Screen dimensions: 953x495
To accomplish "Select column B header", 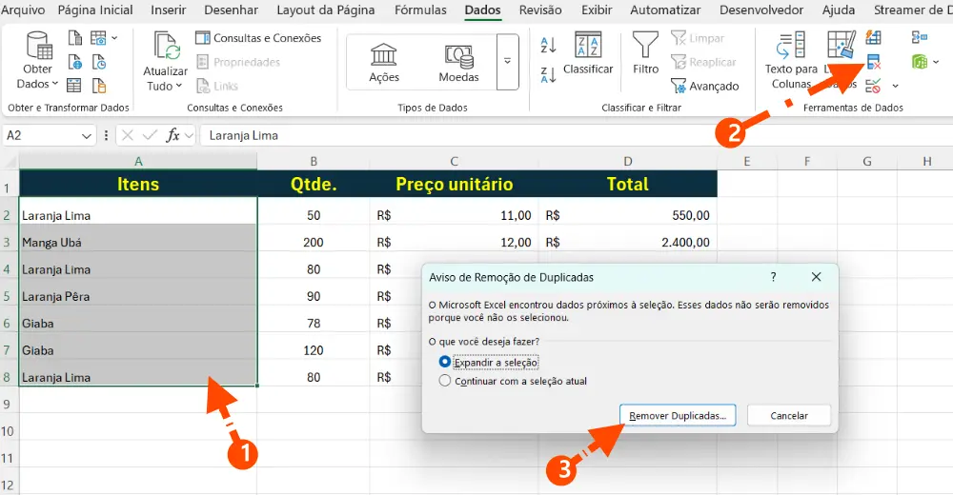I will click(x=314, y=162).
